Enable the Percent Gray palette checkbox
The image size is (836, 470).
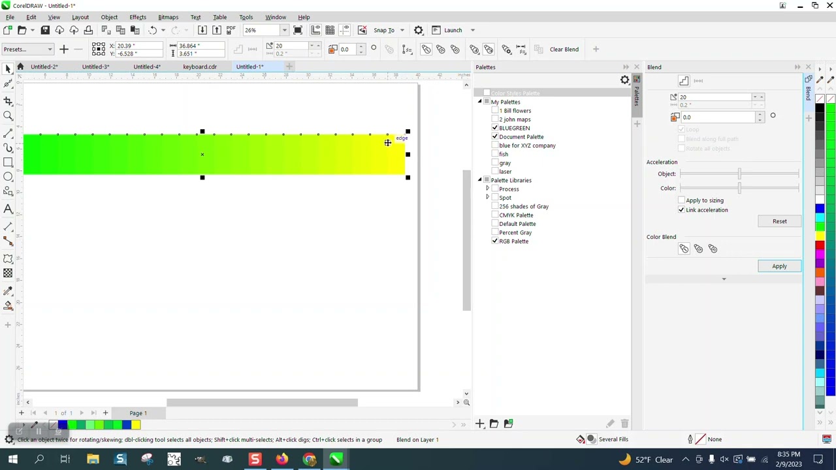[x=495, y=232]
